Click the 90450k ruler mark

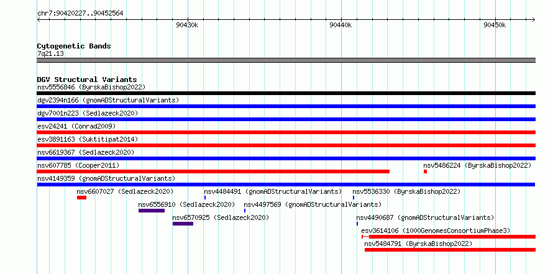click(495, 25)
